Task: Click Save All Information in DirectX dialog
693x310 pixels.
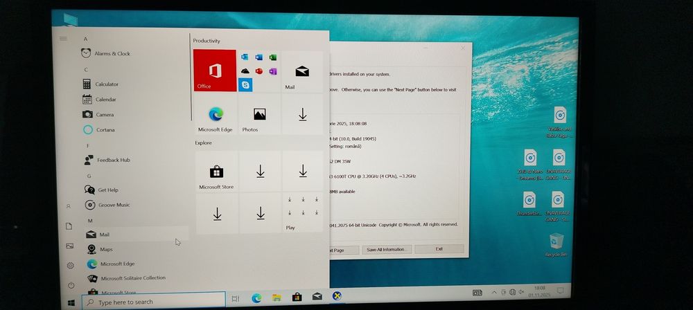Action: click(387, 250)
